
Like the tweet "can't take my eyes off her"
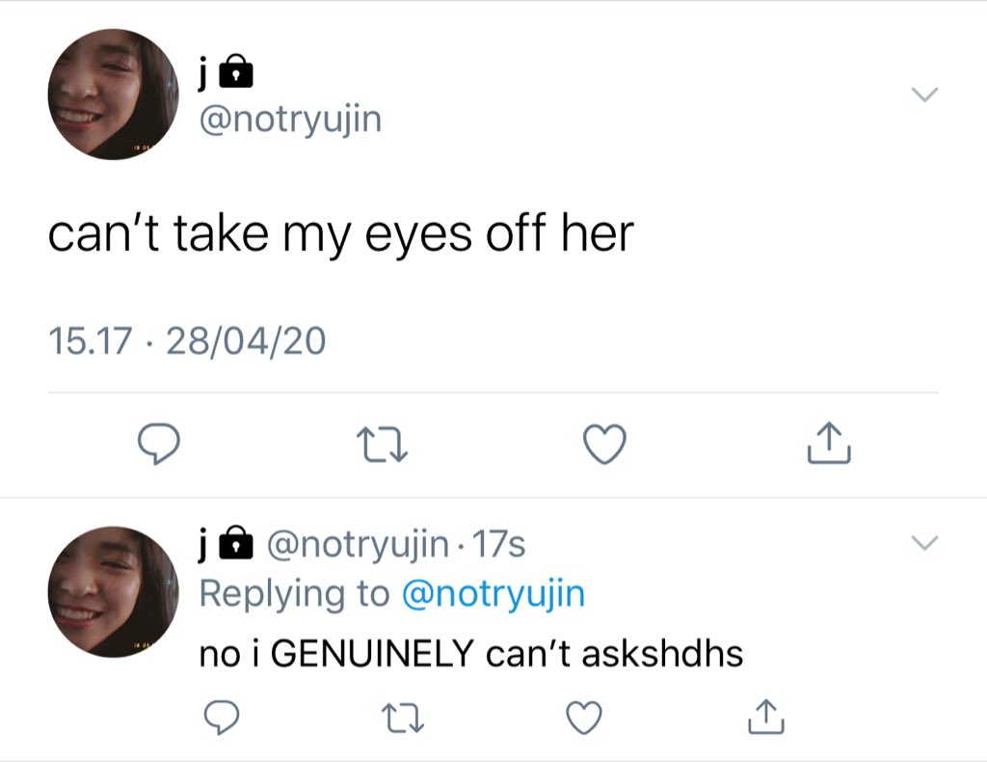coord(605,445)
